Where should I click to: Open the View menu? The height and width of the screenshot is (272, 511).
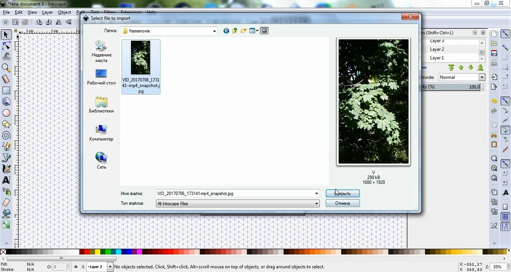[32, 12]
